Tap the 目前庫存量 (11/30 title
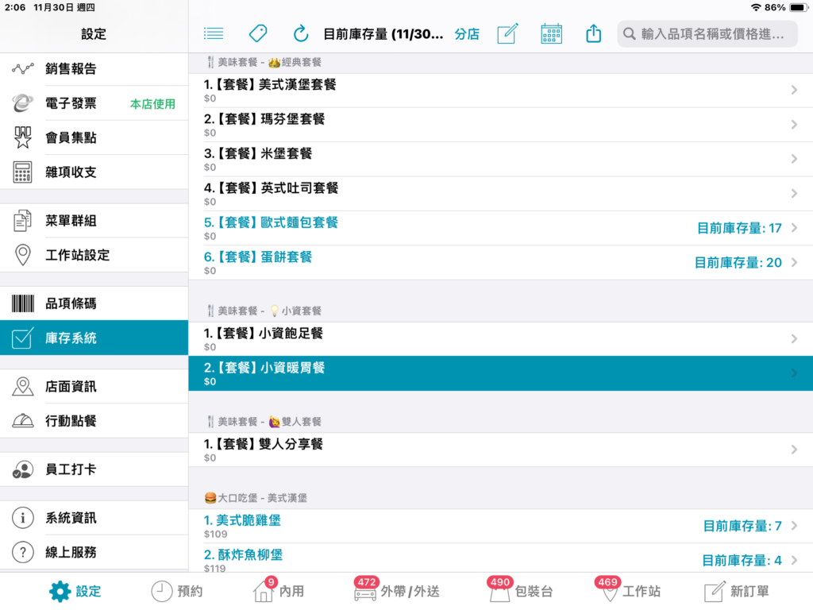 pos(383,34)
